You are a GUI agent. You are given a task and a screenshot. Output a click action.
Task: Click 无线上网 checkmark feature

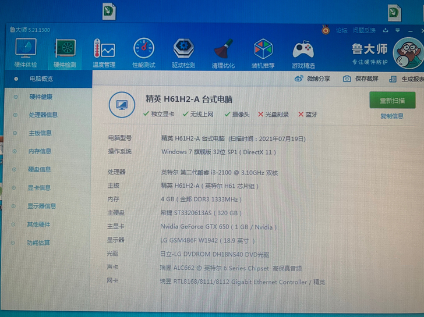point(198,114)
